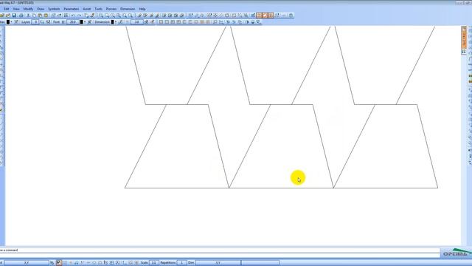472x266 pixels.
Task: Click the Redo arrow icon
Action: [x=80, y=15]
